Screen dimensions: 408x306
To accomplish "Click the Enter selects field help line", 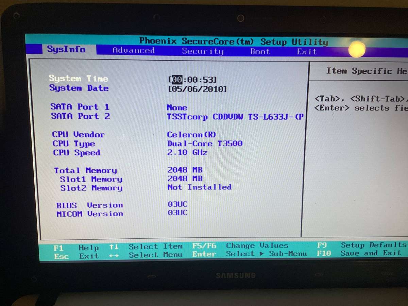I will (361, 108).
